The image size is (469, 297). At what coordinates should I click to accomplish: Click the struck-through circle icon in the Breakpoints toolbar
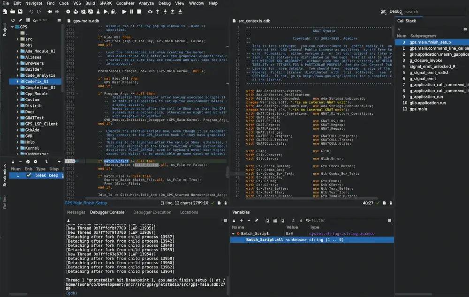(28, 162)
